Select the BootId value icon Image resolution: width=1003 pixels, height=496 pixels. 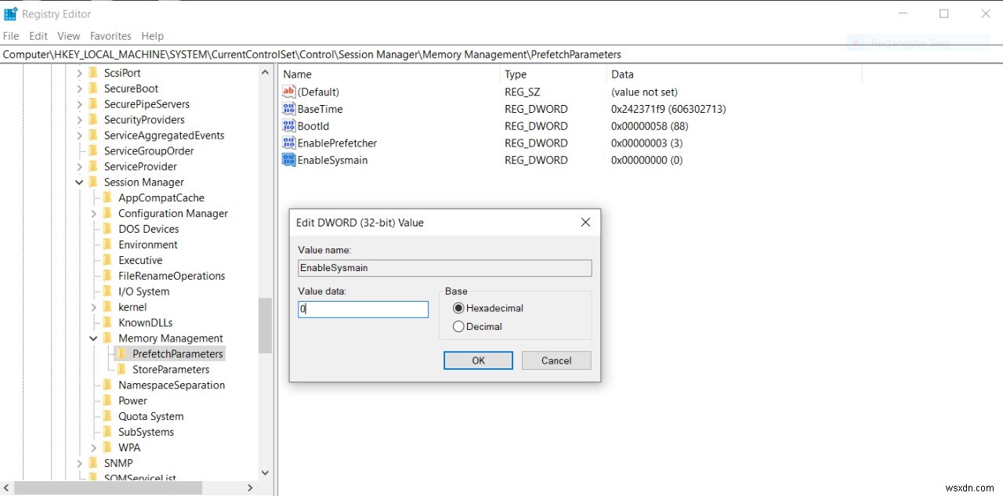point(289,126)
